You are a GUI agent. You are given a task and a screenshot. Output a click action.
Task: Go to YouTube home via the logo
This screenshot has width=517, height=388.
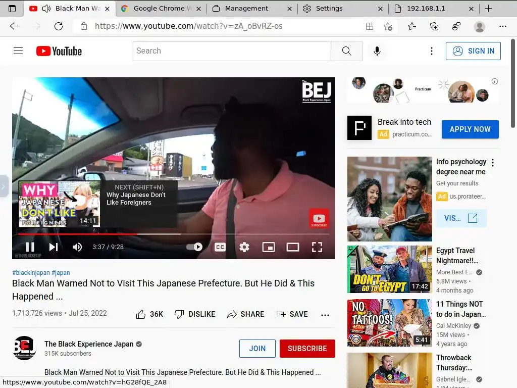click(x=59, y=51)
